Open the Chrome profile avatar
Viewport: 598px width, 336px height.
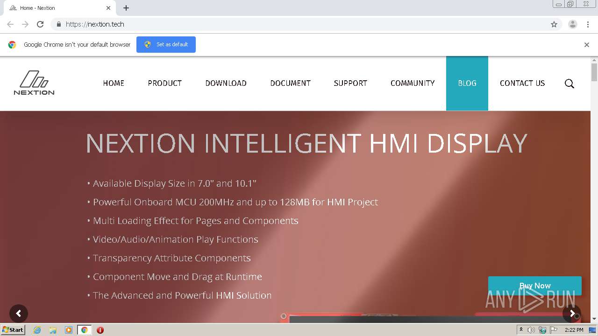573,24
